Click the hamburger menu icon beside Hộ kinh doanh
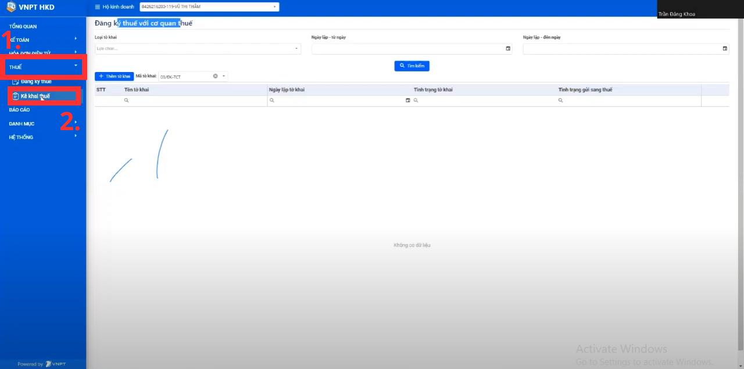Viewport: 744px width, 369px height. [98, 7]
